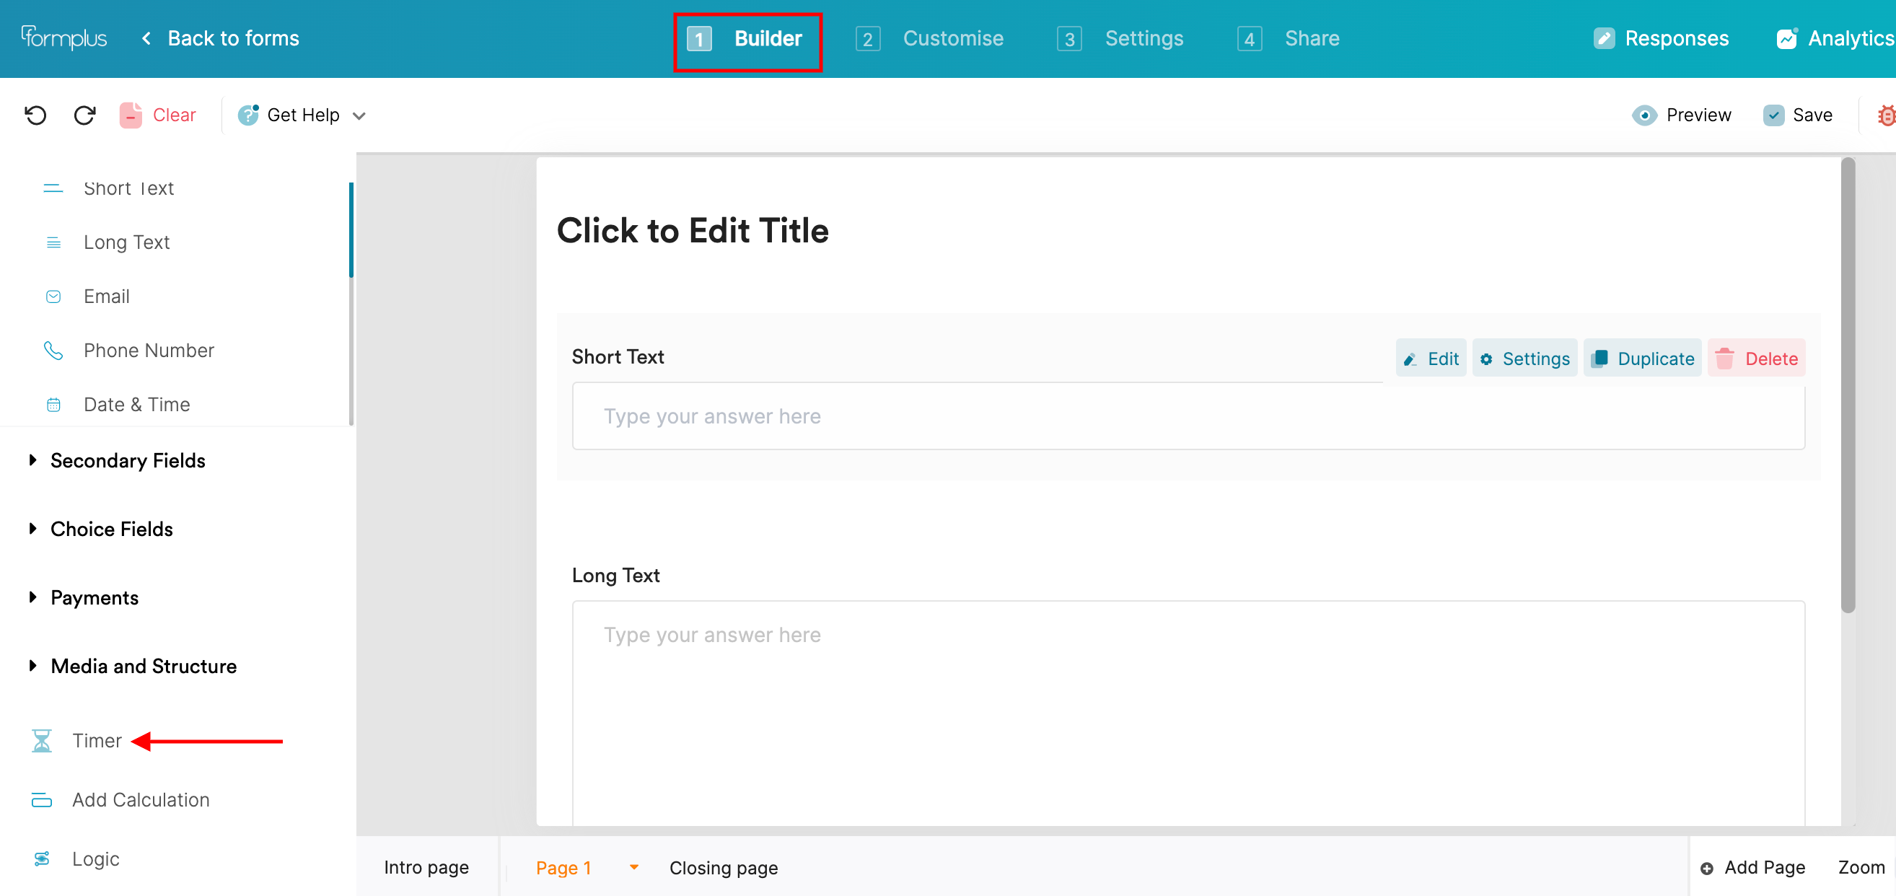Click the Edit pencil icon on Short Text

coord(1410,359)
